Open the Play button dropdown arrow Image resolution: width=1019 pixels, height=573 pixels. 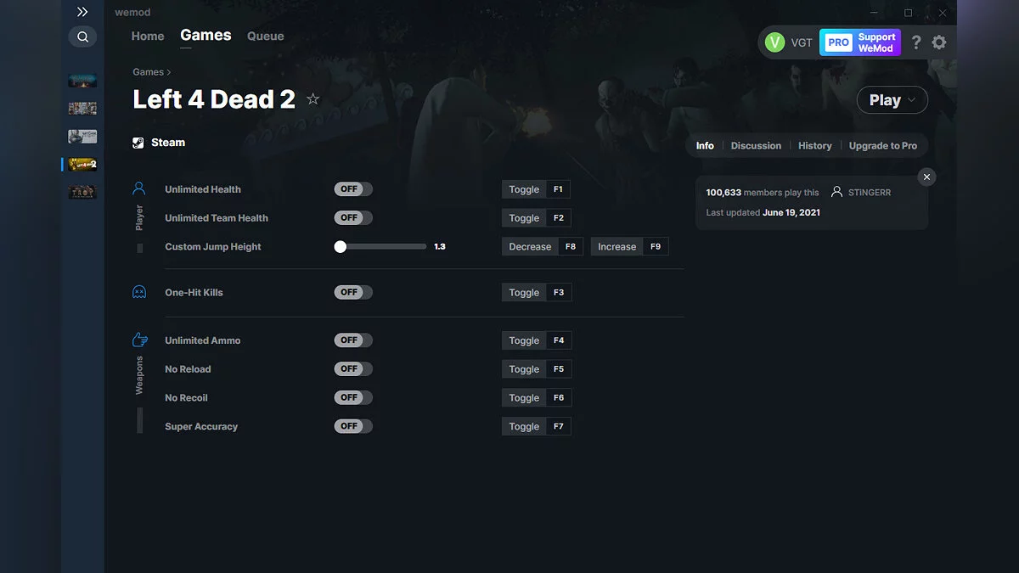click(910, 99)
